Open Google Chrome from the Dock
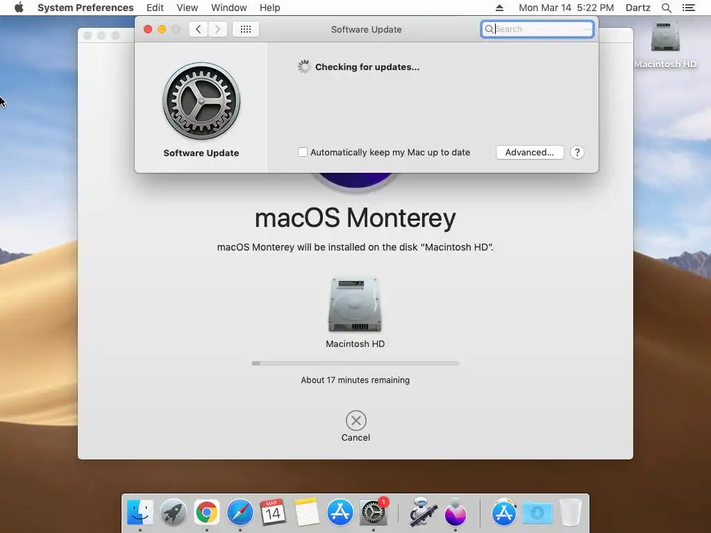This screenshot has width=711, height=533. tap(207, 513)
